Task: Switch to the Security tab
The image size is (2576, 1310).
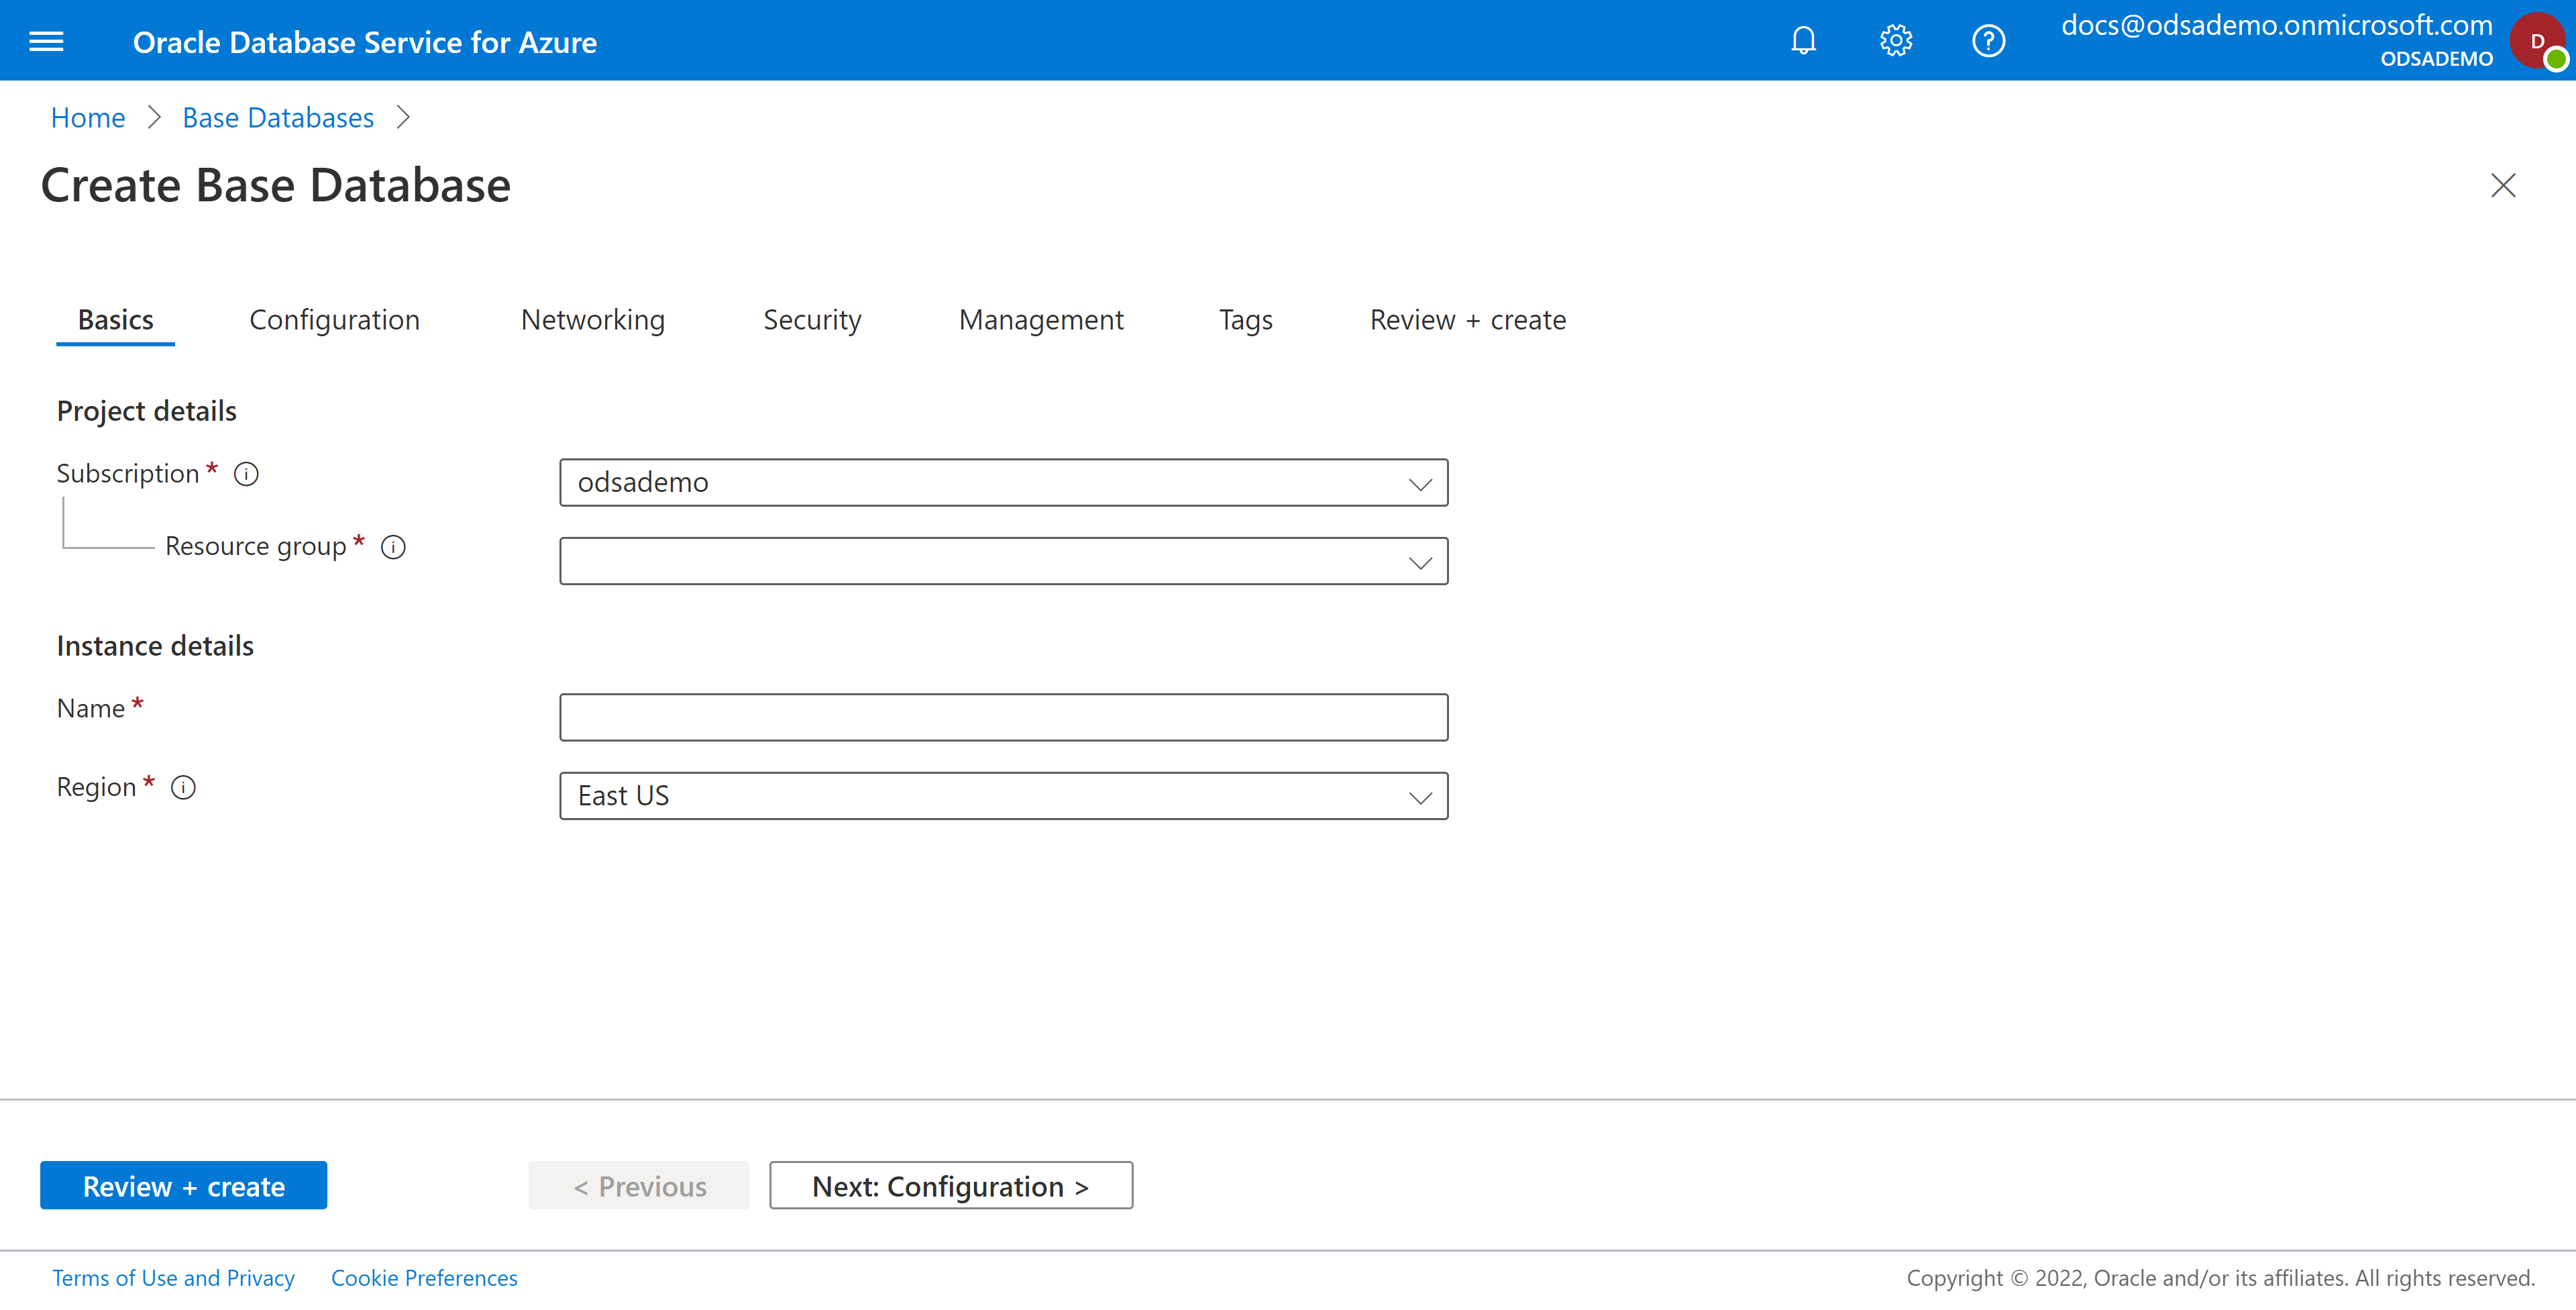Action: 812,320
